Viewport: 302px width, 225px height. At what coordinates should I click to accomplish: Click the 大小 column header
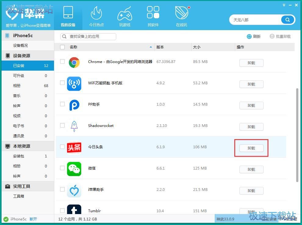[x=213, y=47]
